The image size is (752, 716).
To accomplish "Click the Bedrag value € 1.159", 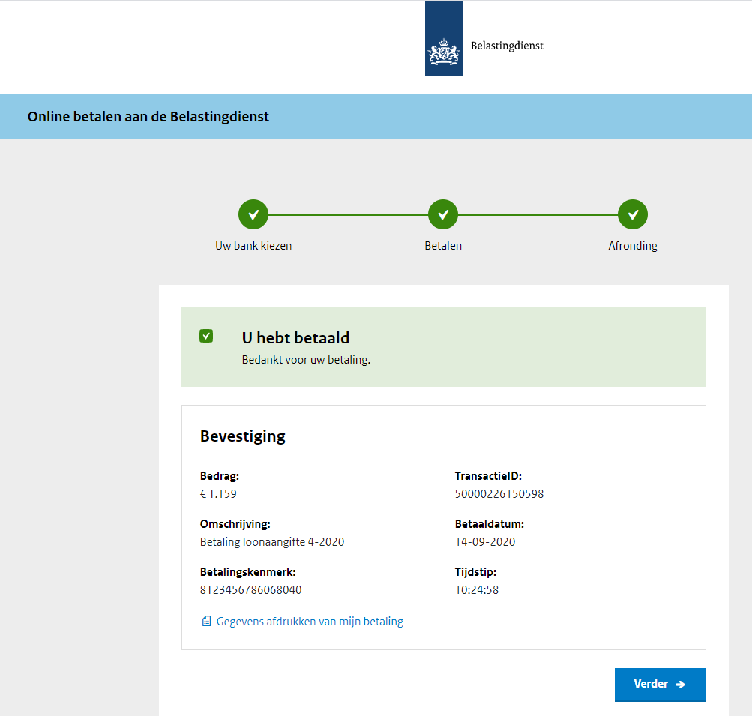I will coord(218,494).
